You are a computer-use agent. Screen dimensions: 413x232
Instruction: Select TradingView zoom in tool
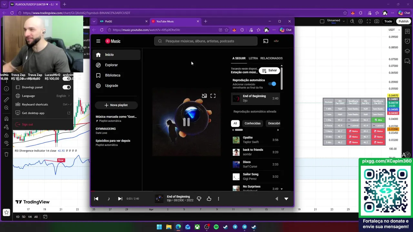pos(6,108)
